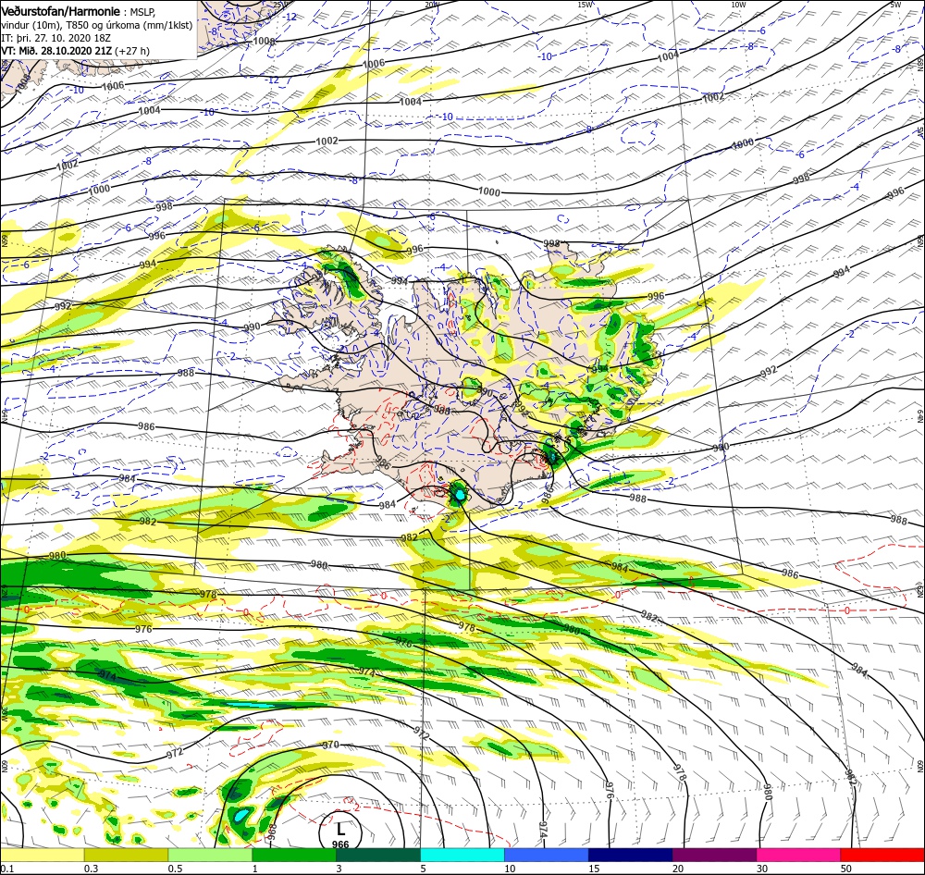The image size is (925, 875).
Task: Click the IT: þri. 27. 10. 2020 18Z line
Action: click(x=58, y=38)
